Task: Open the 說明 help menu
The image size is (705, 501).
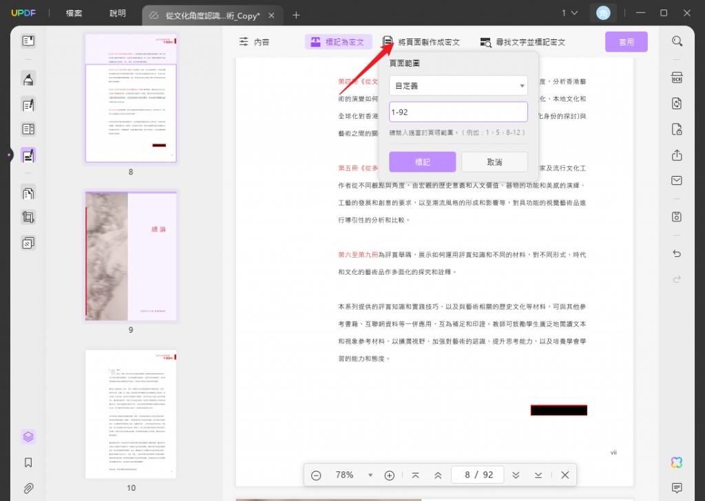Action: point(117,13)
